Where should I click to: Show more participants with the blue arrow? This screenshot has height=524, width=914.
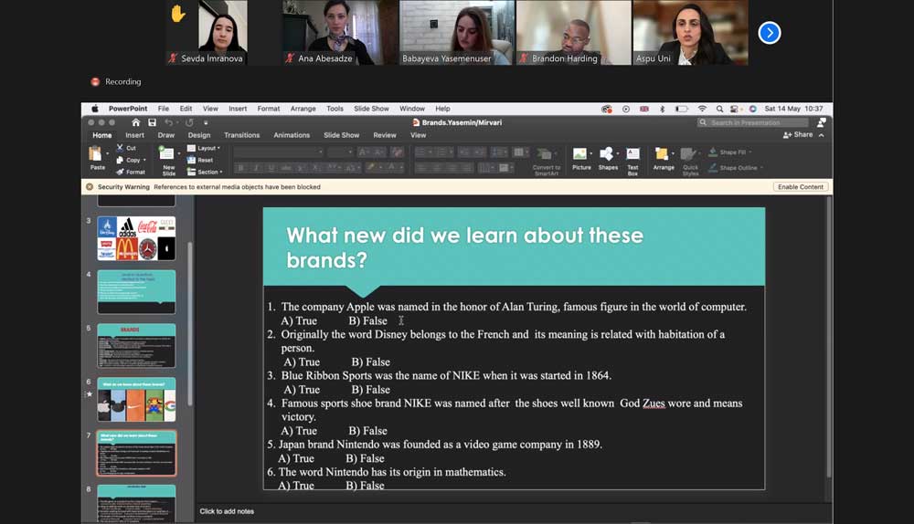pos(770,33)
